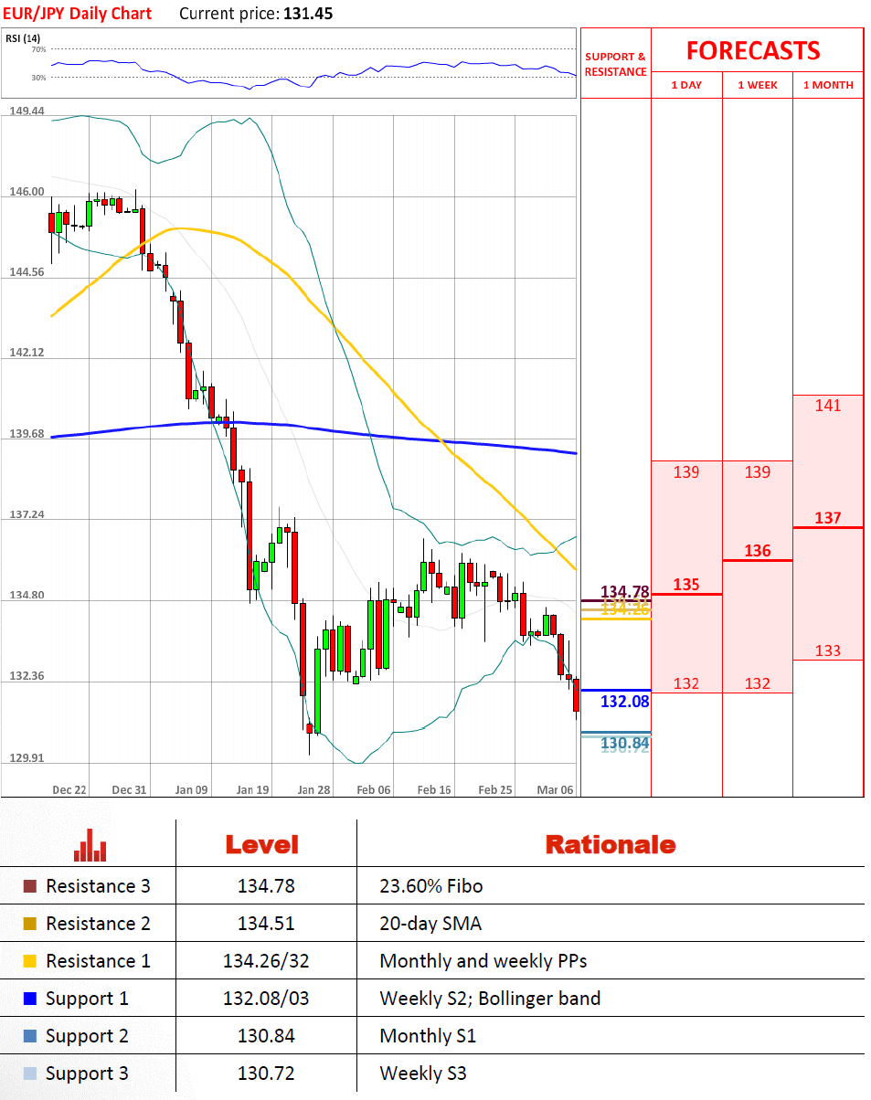Click the 'Dec 31' date axis label
Image resolution: width=871 pixels, height=1100 pixels.
[129, 790]
